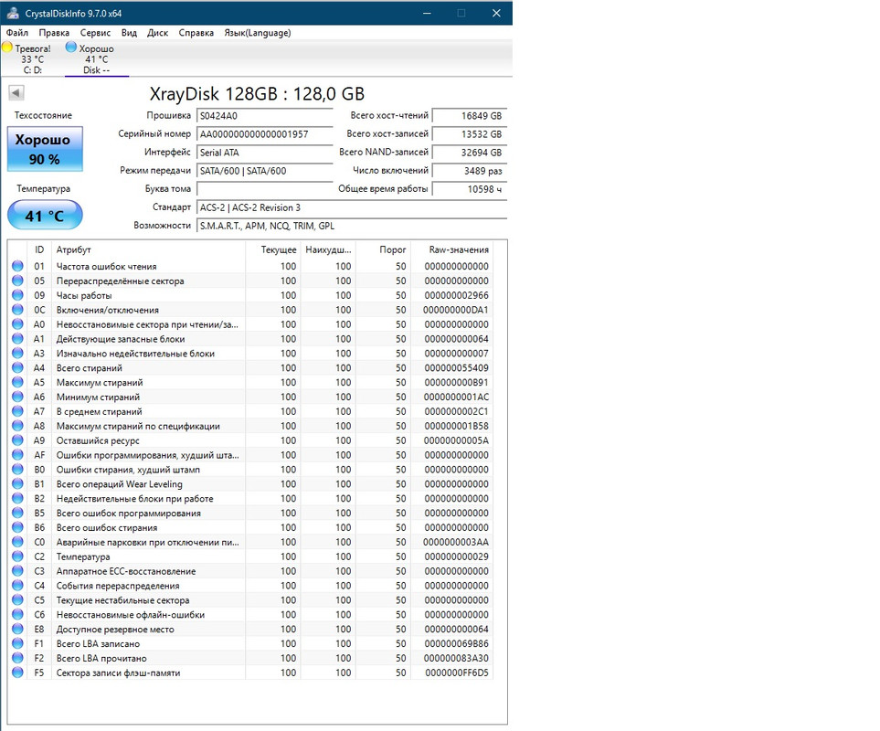Click status orb for Всего ошибок стирания
The image size is (880, 731).
click(x=17, y=527)
